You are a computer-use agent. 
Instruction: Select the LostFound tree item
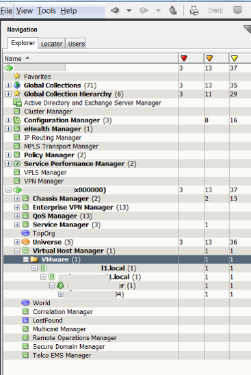point(48,320)
